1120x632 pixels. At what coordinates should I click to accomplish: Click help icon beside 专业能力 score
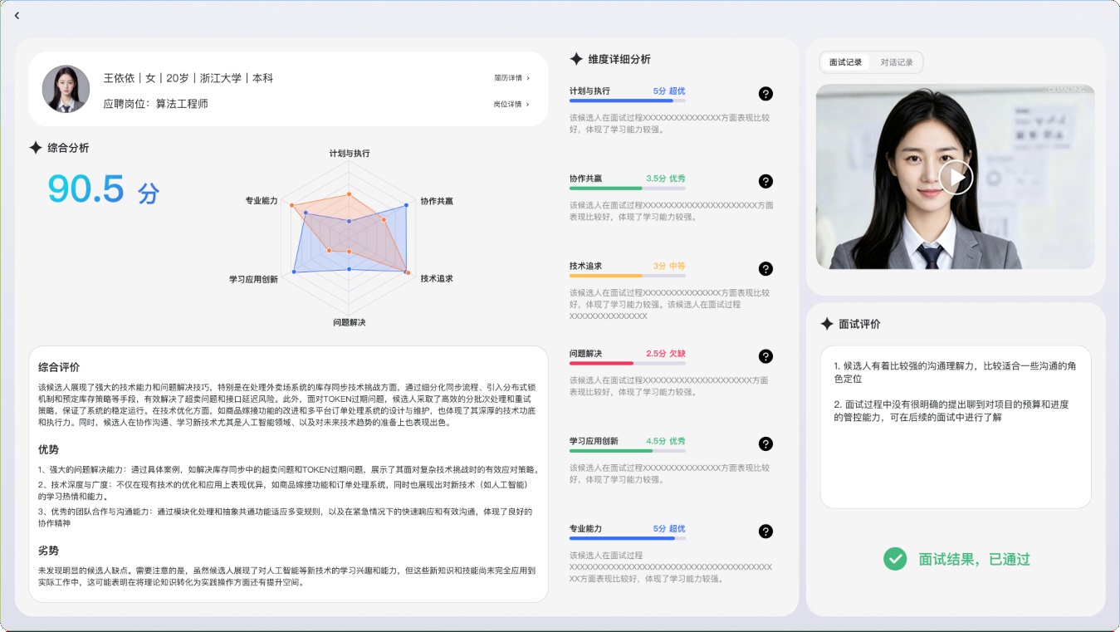[x=765, y=532]
